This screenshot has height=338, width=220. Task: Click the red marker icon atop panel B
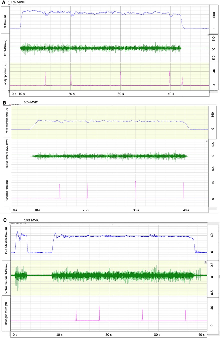pos(10,104)
